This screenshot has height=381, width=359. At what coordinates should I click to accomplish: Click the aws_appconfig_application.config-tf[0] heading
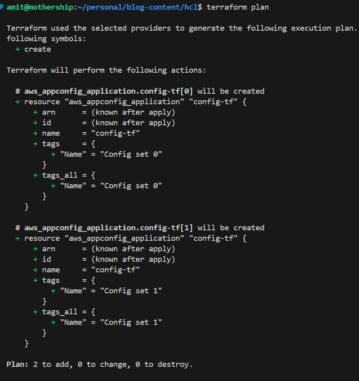(x=108, y=91)
